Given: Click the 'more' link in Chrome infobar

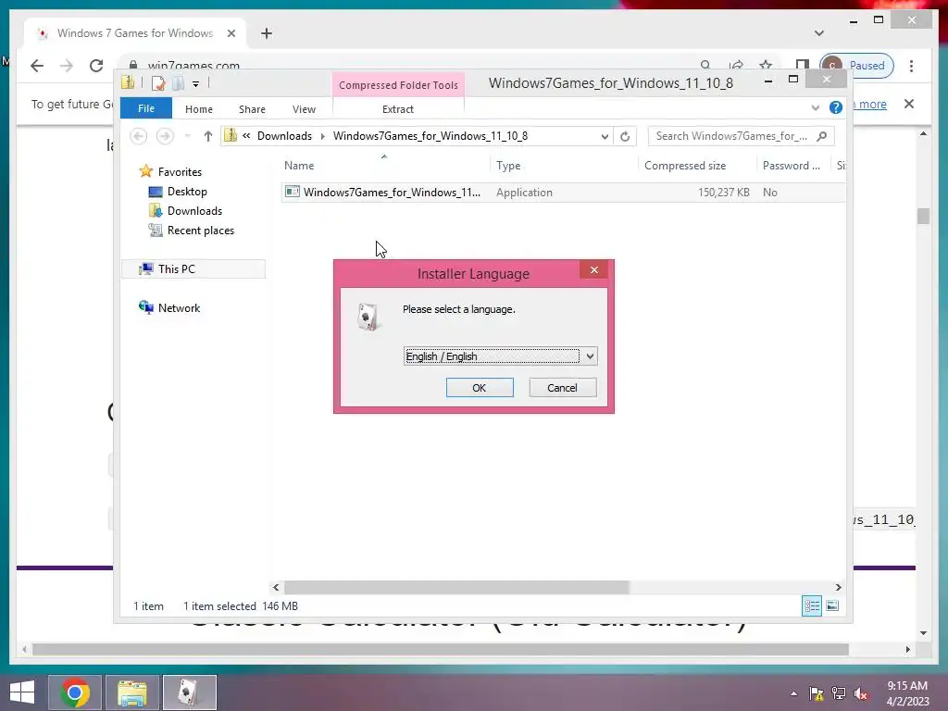Looking at the screenshot, I should tap(872, 104).
